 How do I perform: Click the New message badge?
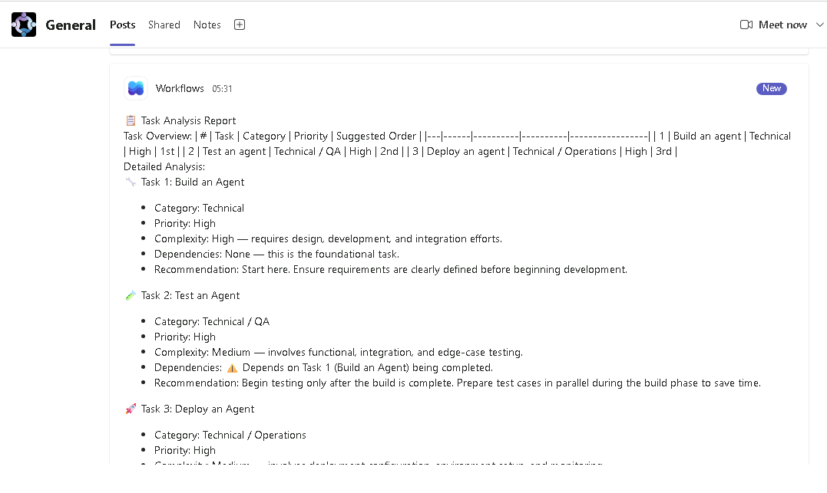771,88
